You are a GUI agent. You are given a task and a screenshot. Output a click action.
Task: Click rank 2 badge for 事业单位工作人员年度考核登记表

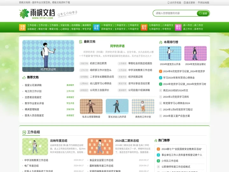tap(158, 155)
